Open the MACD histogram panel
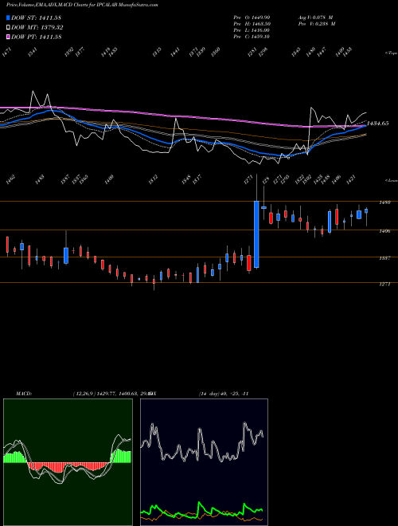Screen dimensions: 398x526 point(68,462)
